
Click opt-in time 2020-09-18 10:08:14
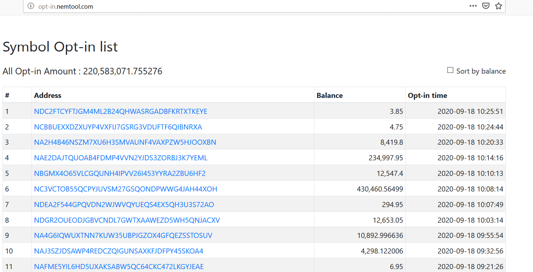pyautogui.click(x=470, y=189)
